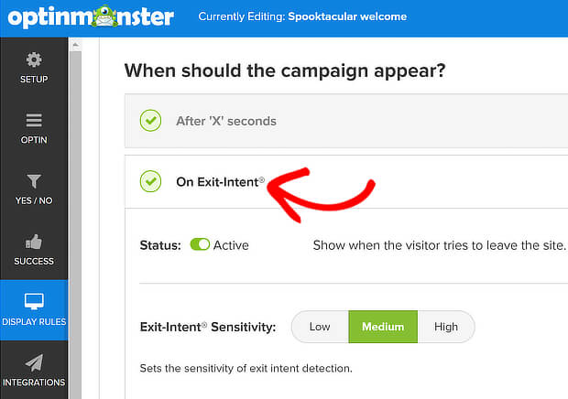Select the Optin hamburger icon
The width and height of the screenshot is (568, 399).
pyautogui.click(x=34, y=121)
